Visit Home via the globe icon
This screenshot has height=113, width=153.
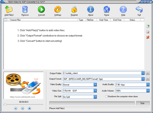(x=107, y=9)
